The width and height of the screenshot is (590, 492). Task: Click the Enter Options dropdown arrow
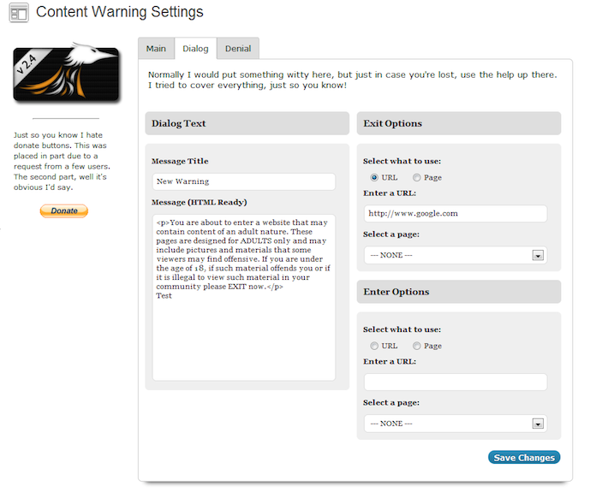tap(538, 424)
